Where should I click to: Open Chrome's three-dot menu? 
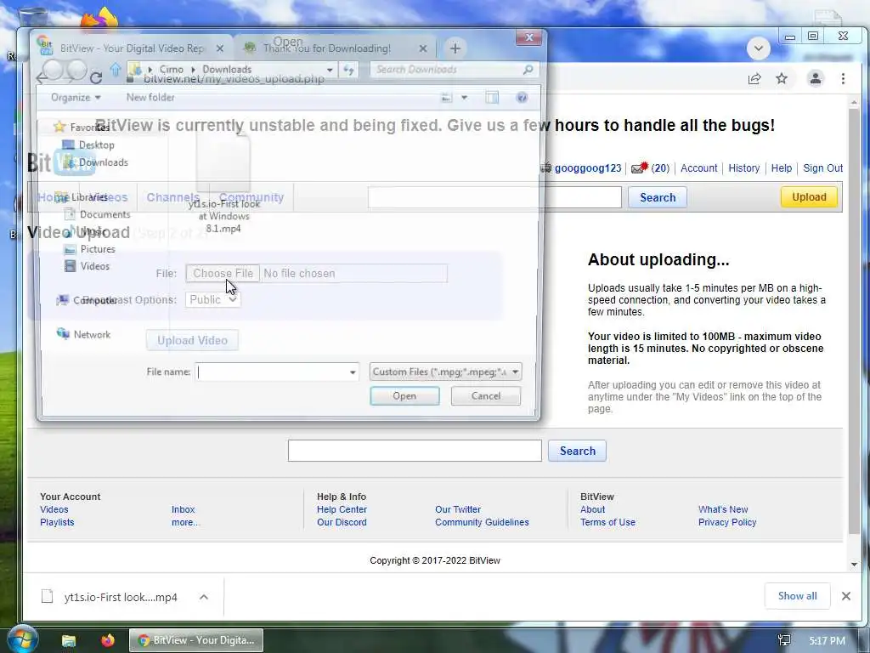[x=843, y=79]
